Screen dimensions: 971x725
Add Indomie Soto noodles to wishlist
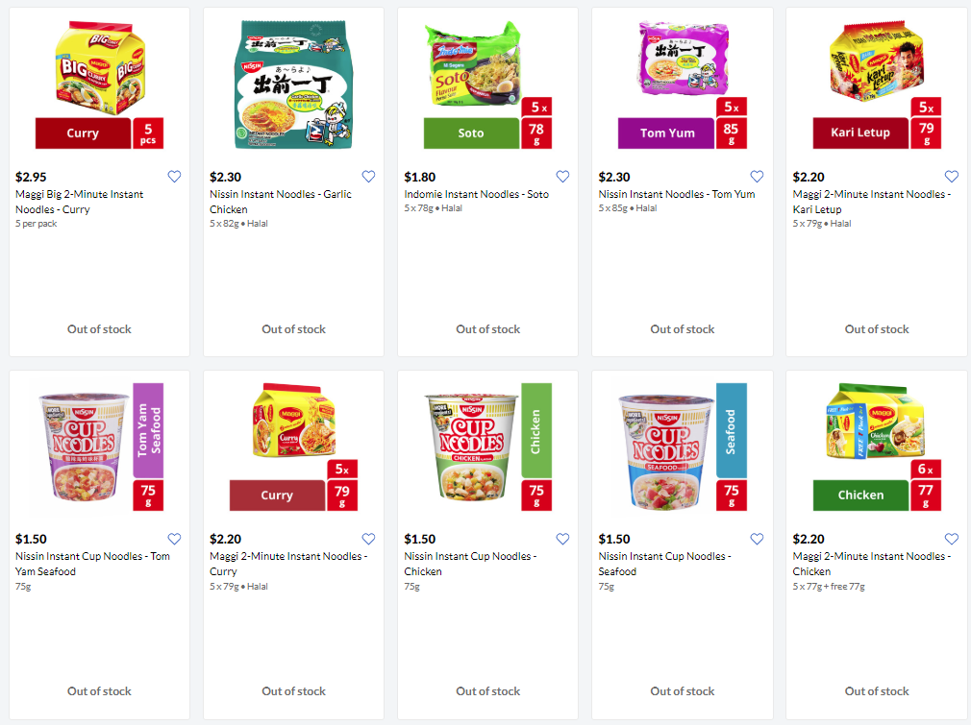point(562,177)
